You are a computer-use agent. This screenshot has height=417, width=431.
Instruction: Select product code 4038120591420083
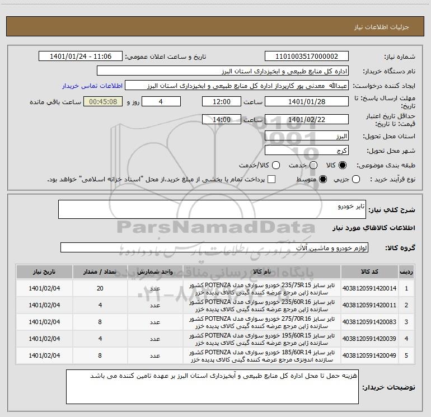[x=369, y=322]
